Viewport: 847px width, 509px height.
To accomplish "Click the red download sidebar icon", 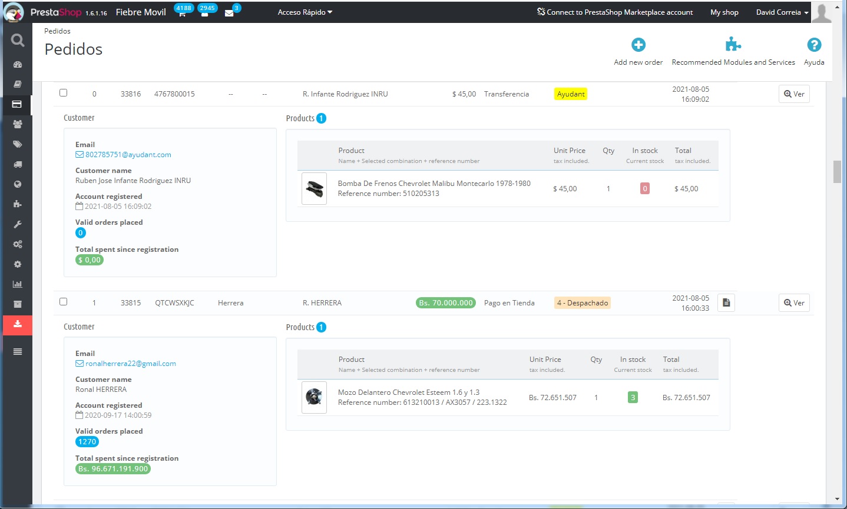I will (x=18, y=324).
